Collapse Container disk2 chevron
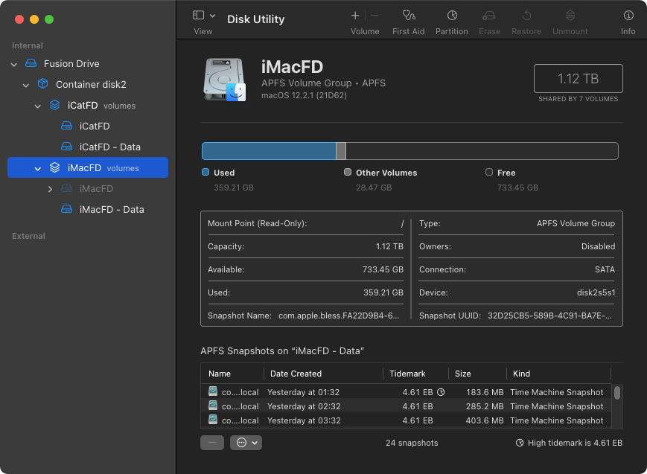647x474 pixels. coord(26,85)
